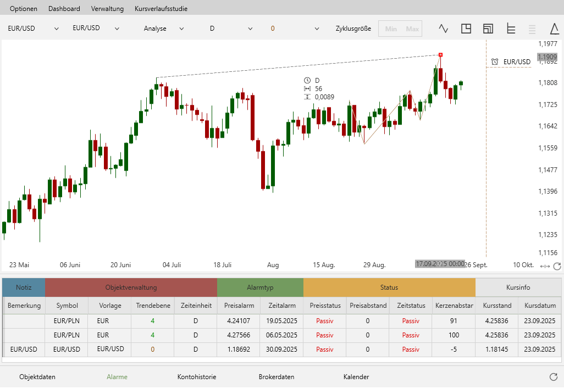Switch to the Kontohistorie tab
The height and width of the screenshot is (389, 564).
tap(196, 377)
